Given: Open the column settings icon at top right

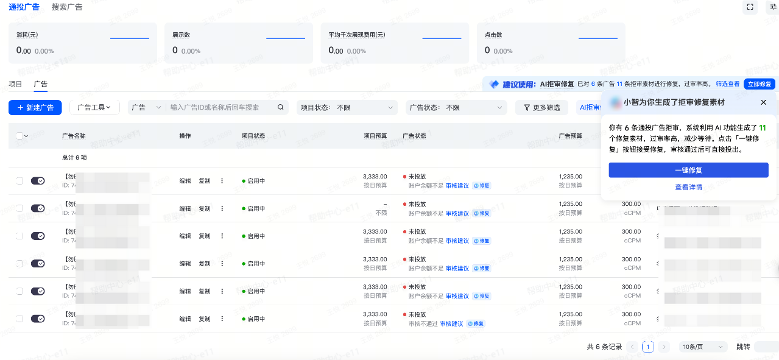Looking at the screenshot, I should [774, 7].
